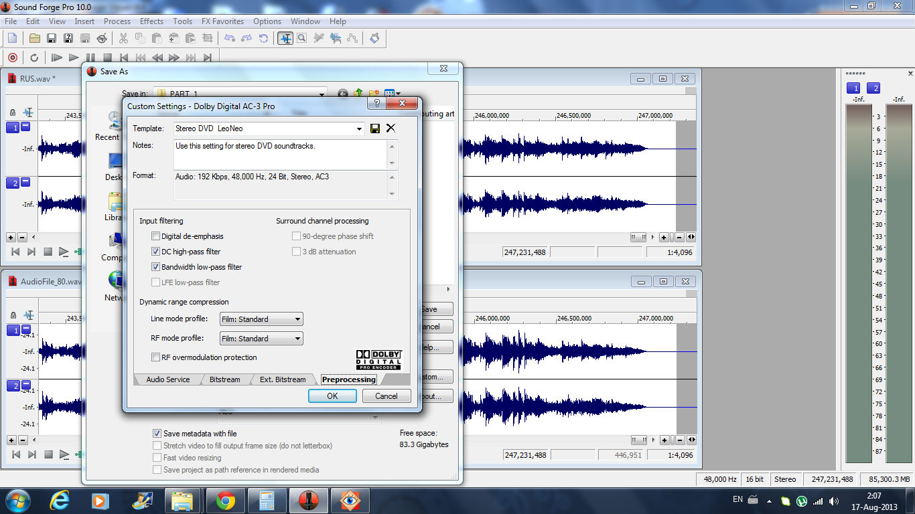The height and width of the screenshot is (514, 915).
Task: Select the Magnify tool in toolbar
Action: [302, 38]
